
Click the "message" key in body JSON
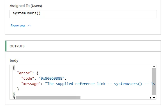point(31,84)
